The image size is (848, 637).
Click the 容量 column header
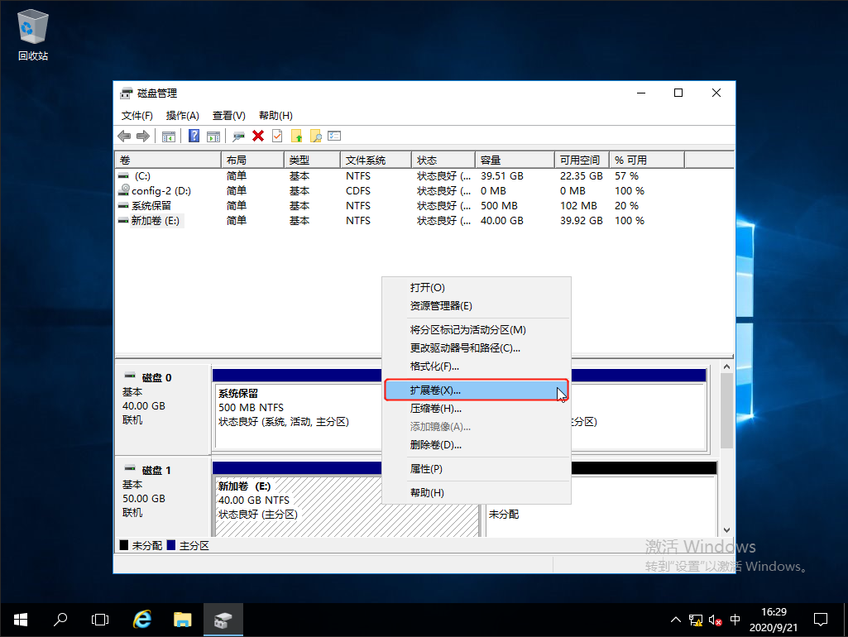(x=514, y=160)
